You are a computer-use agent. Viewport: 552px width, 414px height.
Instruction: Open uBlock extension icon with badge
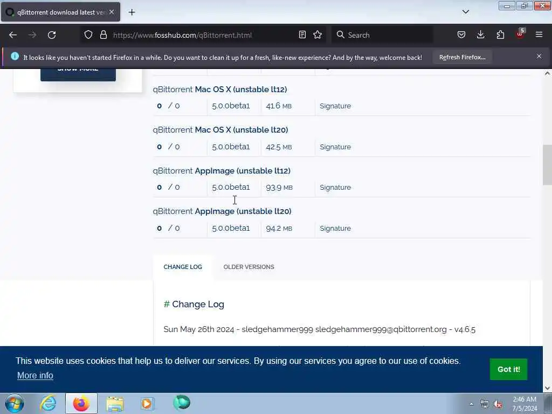coord(520,34)
